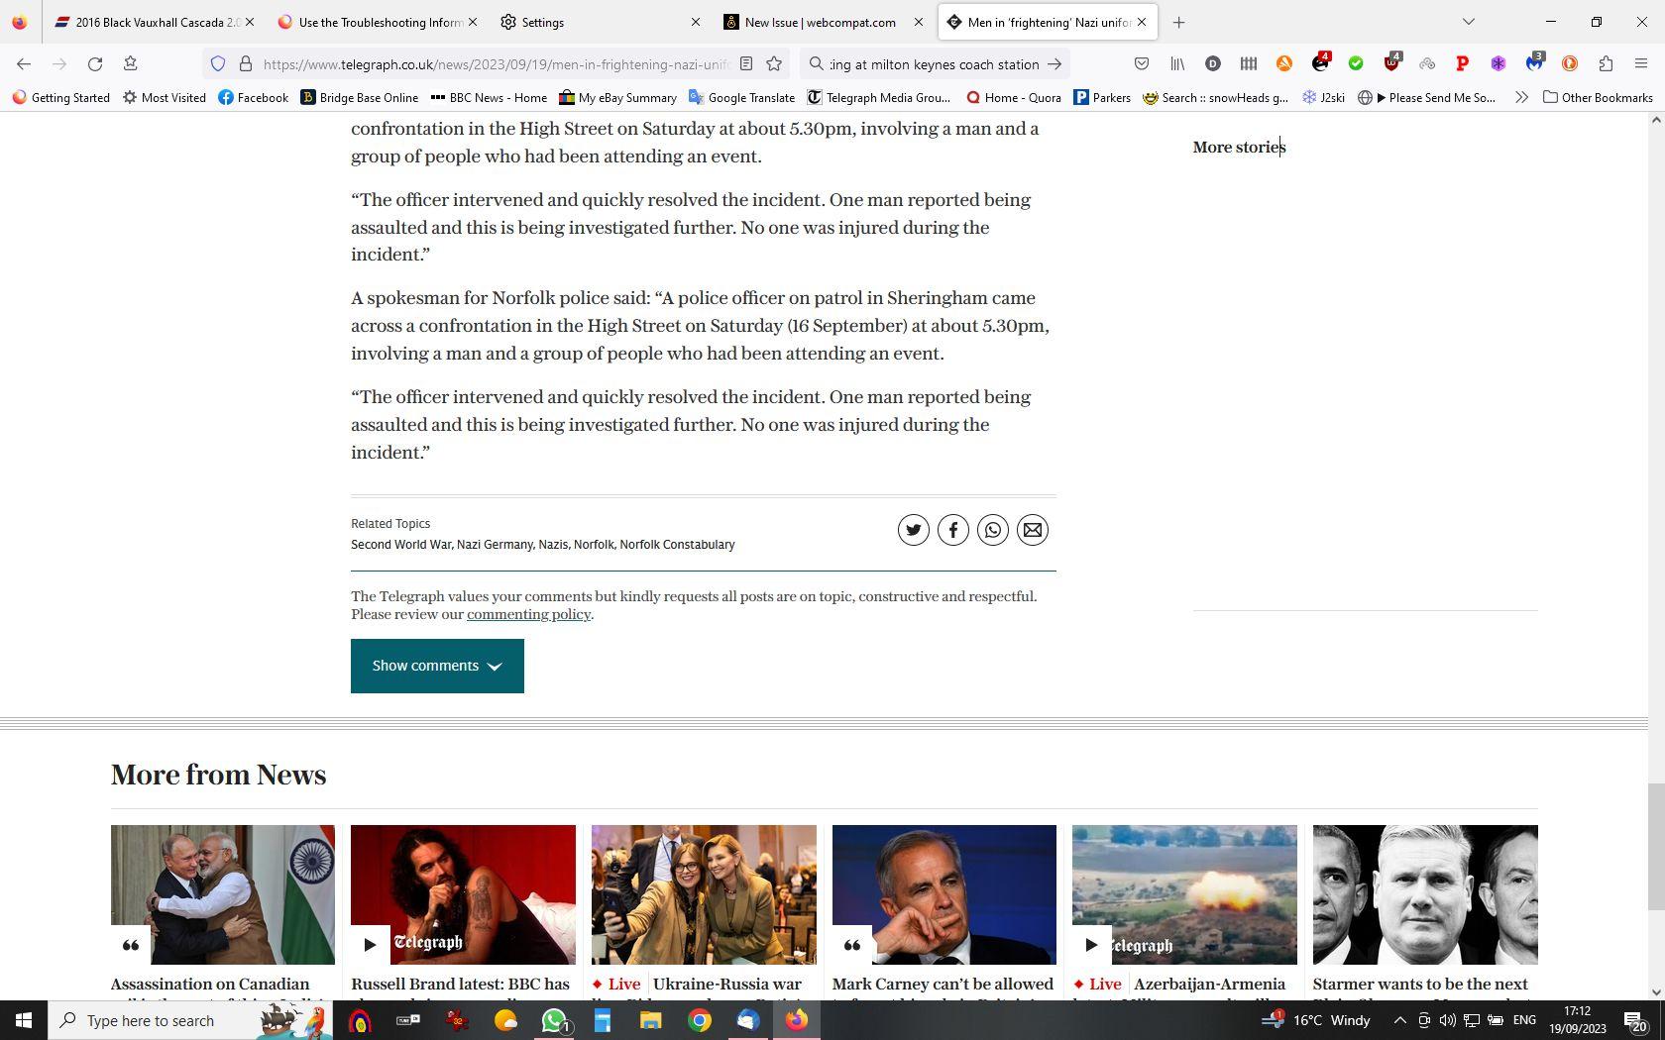Image resolution: width=1665 pixels, height=1040 pixels.
Task: Share the article on Facebook
Action: (x=952, y=529)
